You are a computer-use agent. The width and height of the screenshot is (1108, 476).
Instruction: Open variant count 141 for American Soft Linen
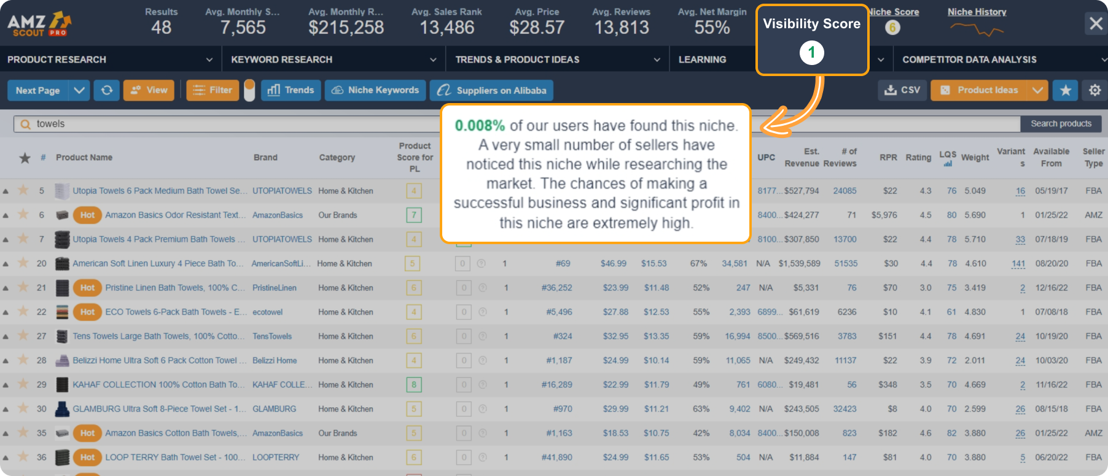click(1018, 264)
